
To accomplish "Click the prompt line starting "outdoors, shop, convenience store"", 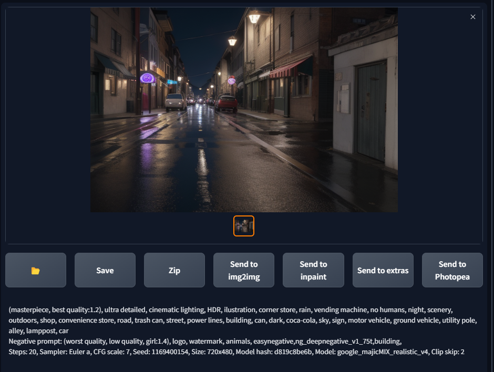I will pos(243,321).
